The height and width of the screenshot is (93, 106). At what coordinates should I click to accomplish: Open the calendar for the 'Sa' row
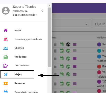click(x=62, y=44)
